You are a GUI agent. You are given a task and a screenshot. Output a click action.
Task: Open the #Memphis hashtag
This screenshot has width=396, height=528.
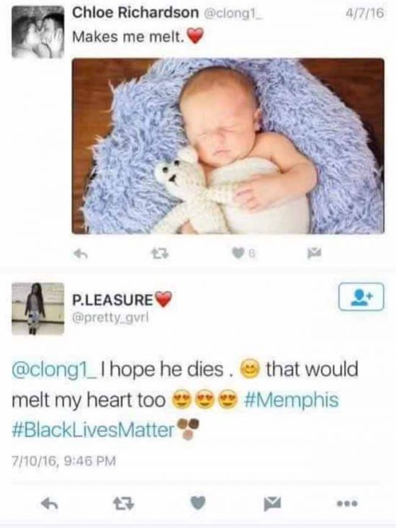coord(290,401)
